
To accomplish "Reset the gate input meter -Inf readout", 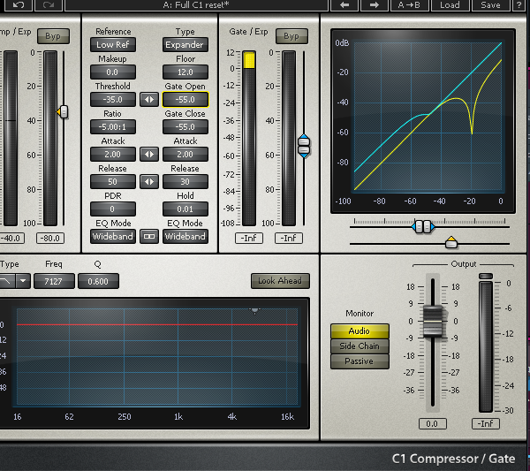I will pos(249,238).
